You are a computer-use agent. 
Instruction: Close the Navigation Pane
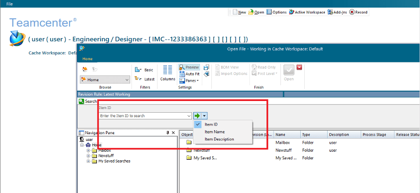point(173,133)
